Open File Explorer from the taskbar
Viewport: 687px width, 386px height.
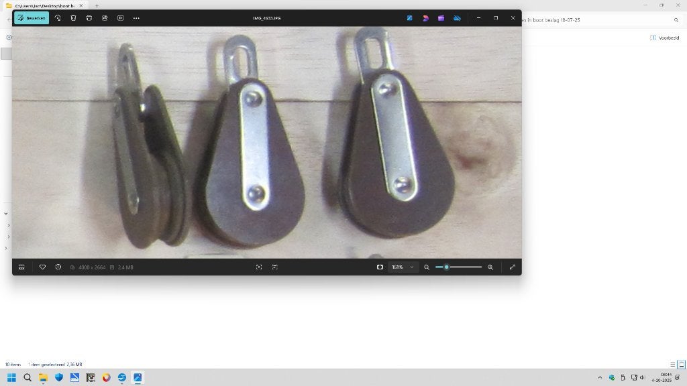[x=44, y=377]
